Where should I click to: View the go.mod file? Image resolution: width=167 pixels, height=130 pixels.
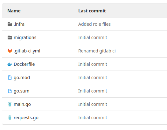(x=22, y=78)
